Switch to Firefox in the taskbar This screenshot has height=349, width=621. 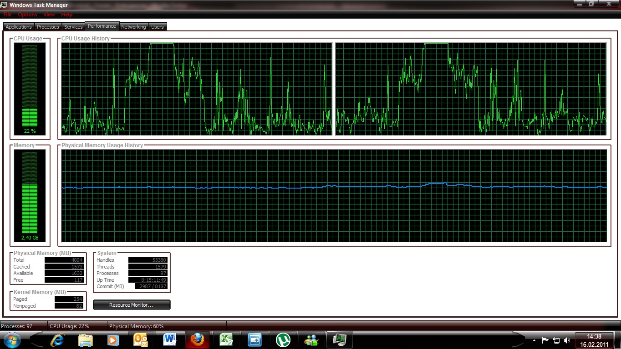click(197, 339)
